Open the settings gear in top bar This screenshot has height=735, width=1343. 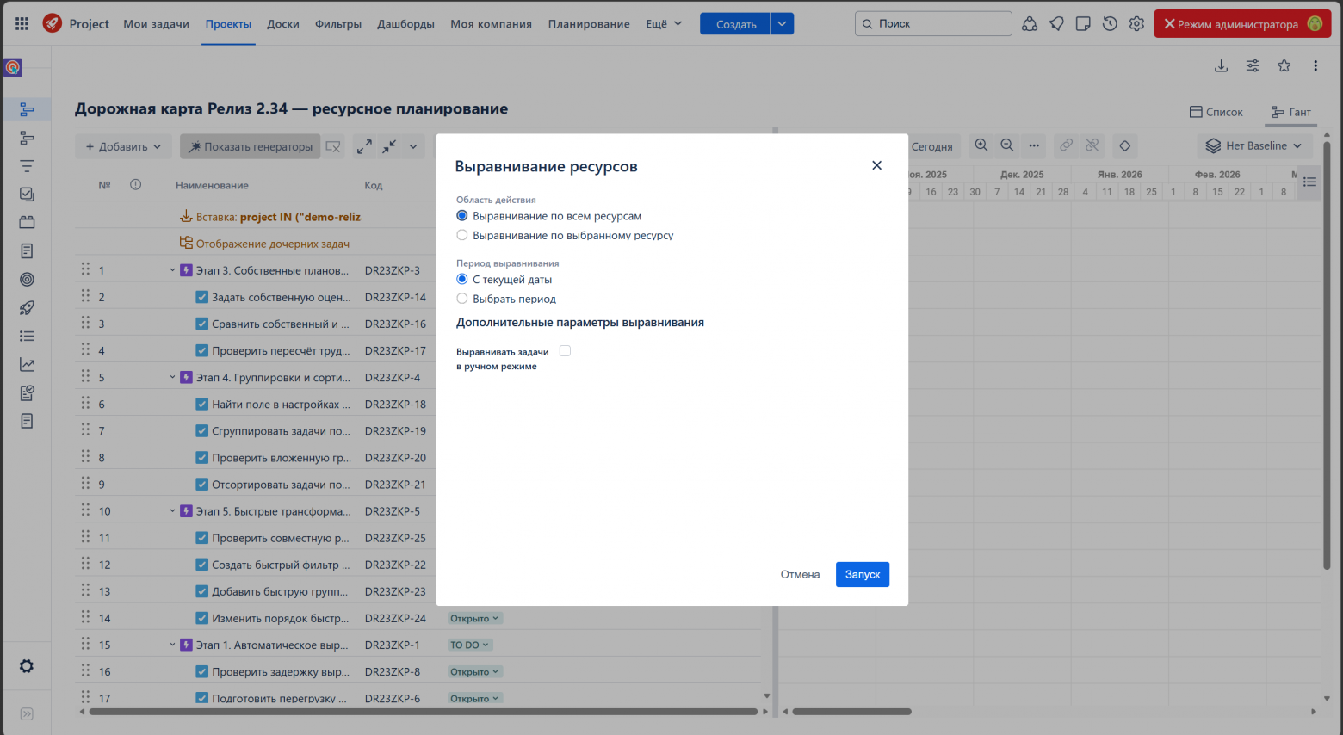1136,24
